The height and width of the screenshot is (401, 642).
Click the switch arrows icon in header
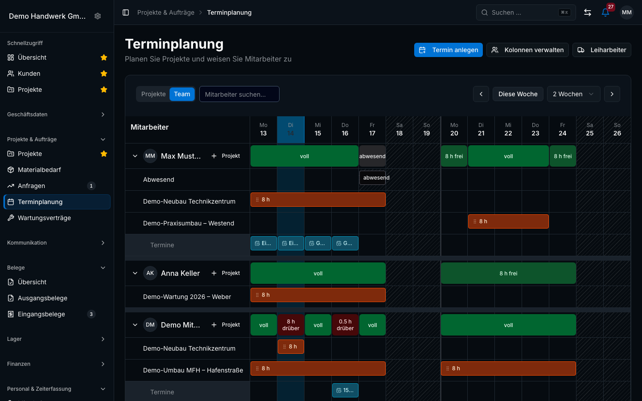[588, 12]
